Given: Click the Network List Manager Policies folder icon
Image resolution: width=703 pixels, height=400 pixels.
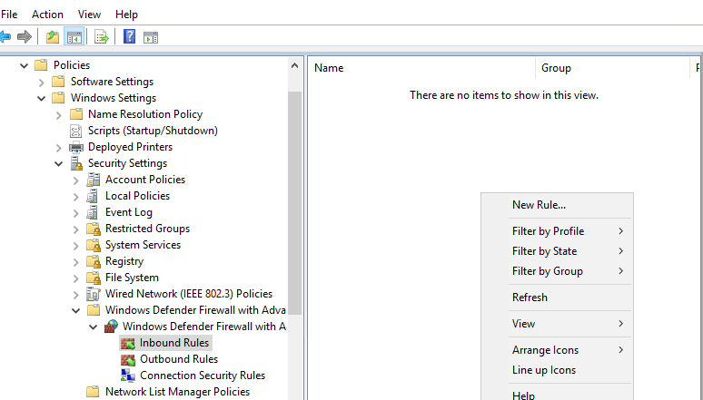Looking at the screenshot, I should coord(93,392).
